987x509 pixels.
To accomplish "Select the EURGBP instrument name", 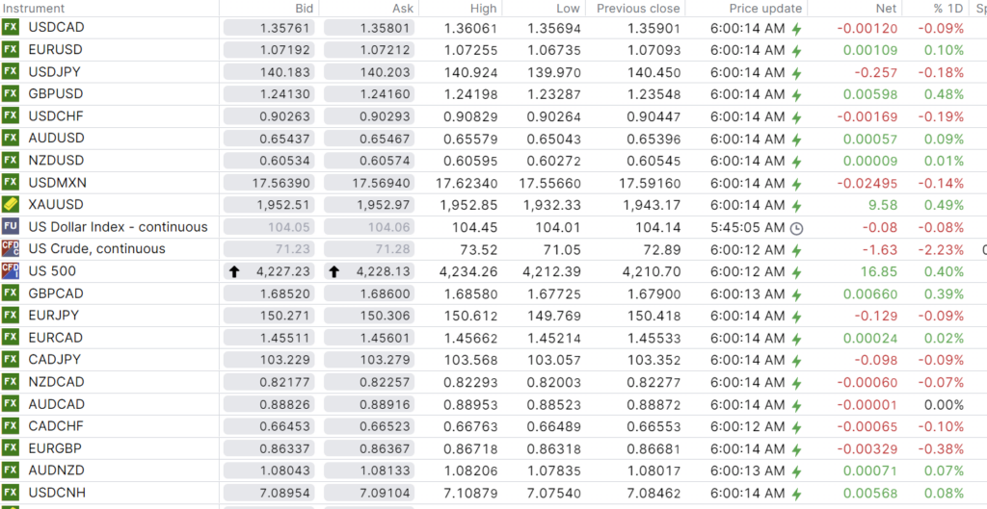I will (55, 448).
